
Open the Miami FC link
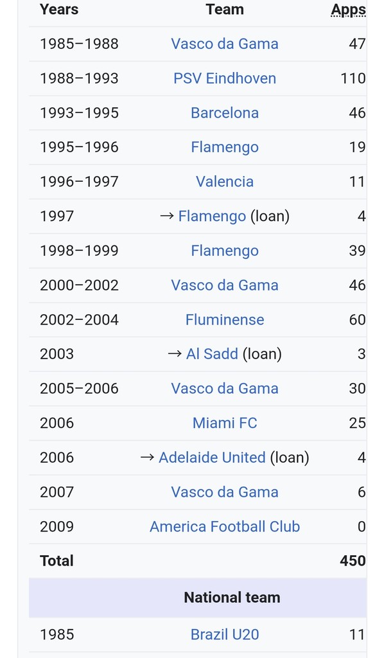pos(225,423)
